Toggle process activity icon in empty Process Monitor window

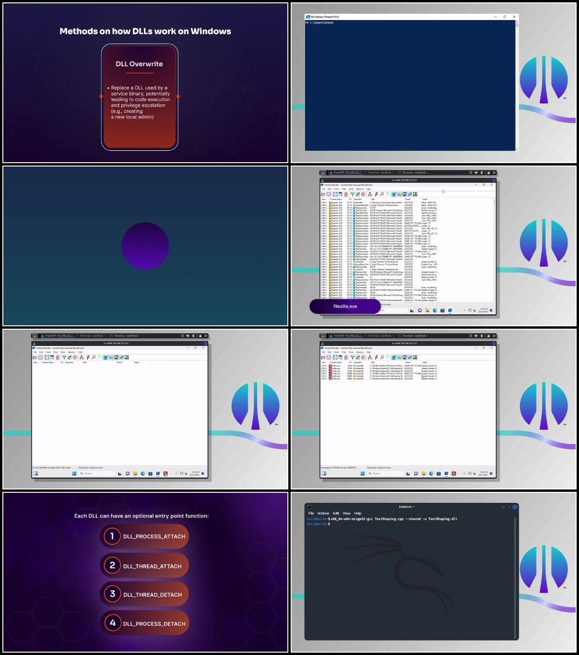(122, 357)
